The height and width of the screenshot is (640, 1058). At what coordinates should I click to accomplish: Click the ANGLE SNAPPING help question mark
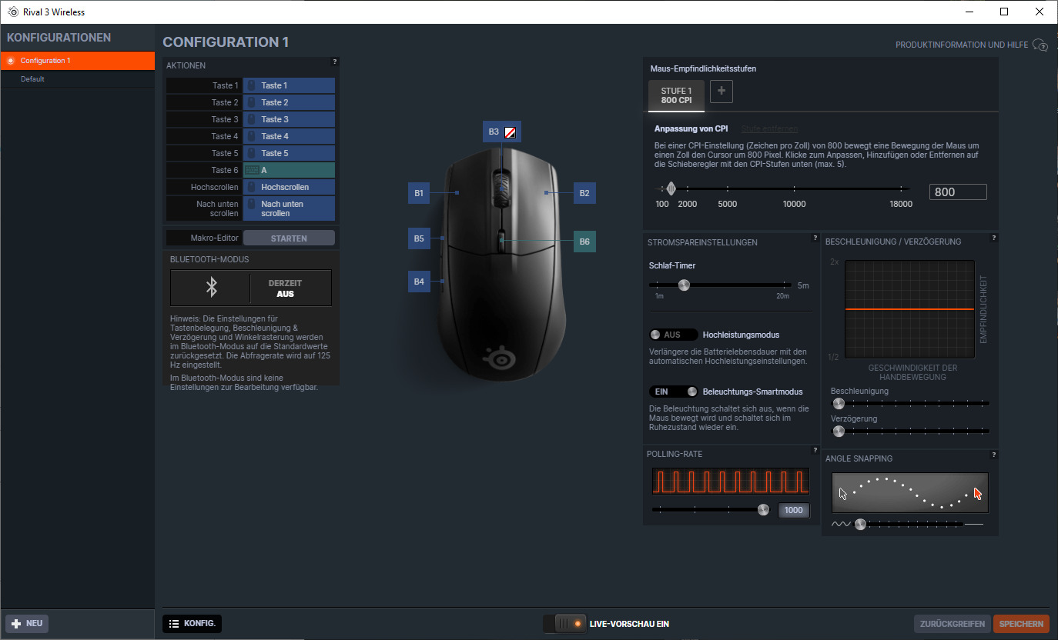coord(994,455)
